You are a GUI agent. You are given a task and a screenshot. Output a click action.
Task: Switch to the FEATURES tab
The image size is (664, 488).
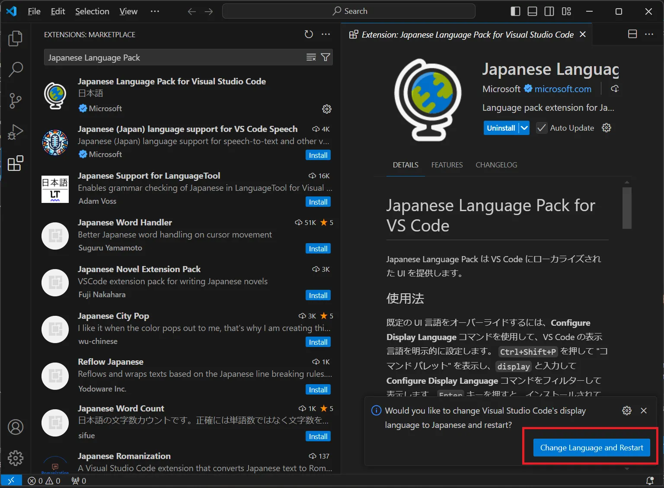point(447,165)
